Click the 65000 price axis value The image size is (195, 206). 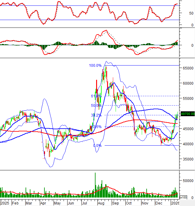(188, 68)
